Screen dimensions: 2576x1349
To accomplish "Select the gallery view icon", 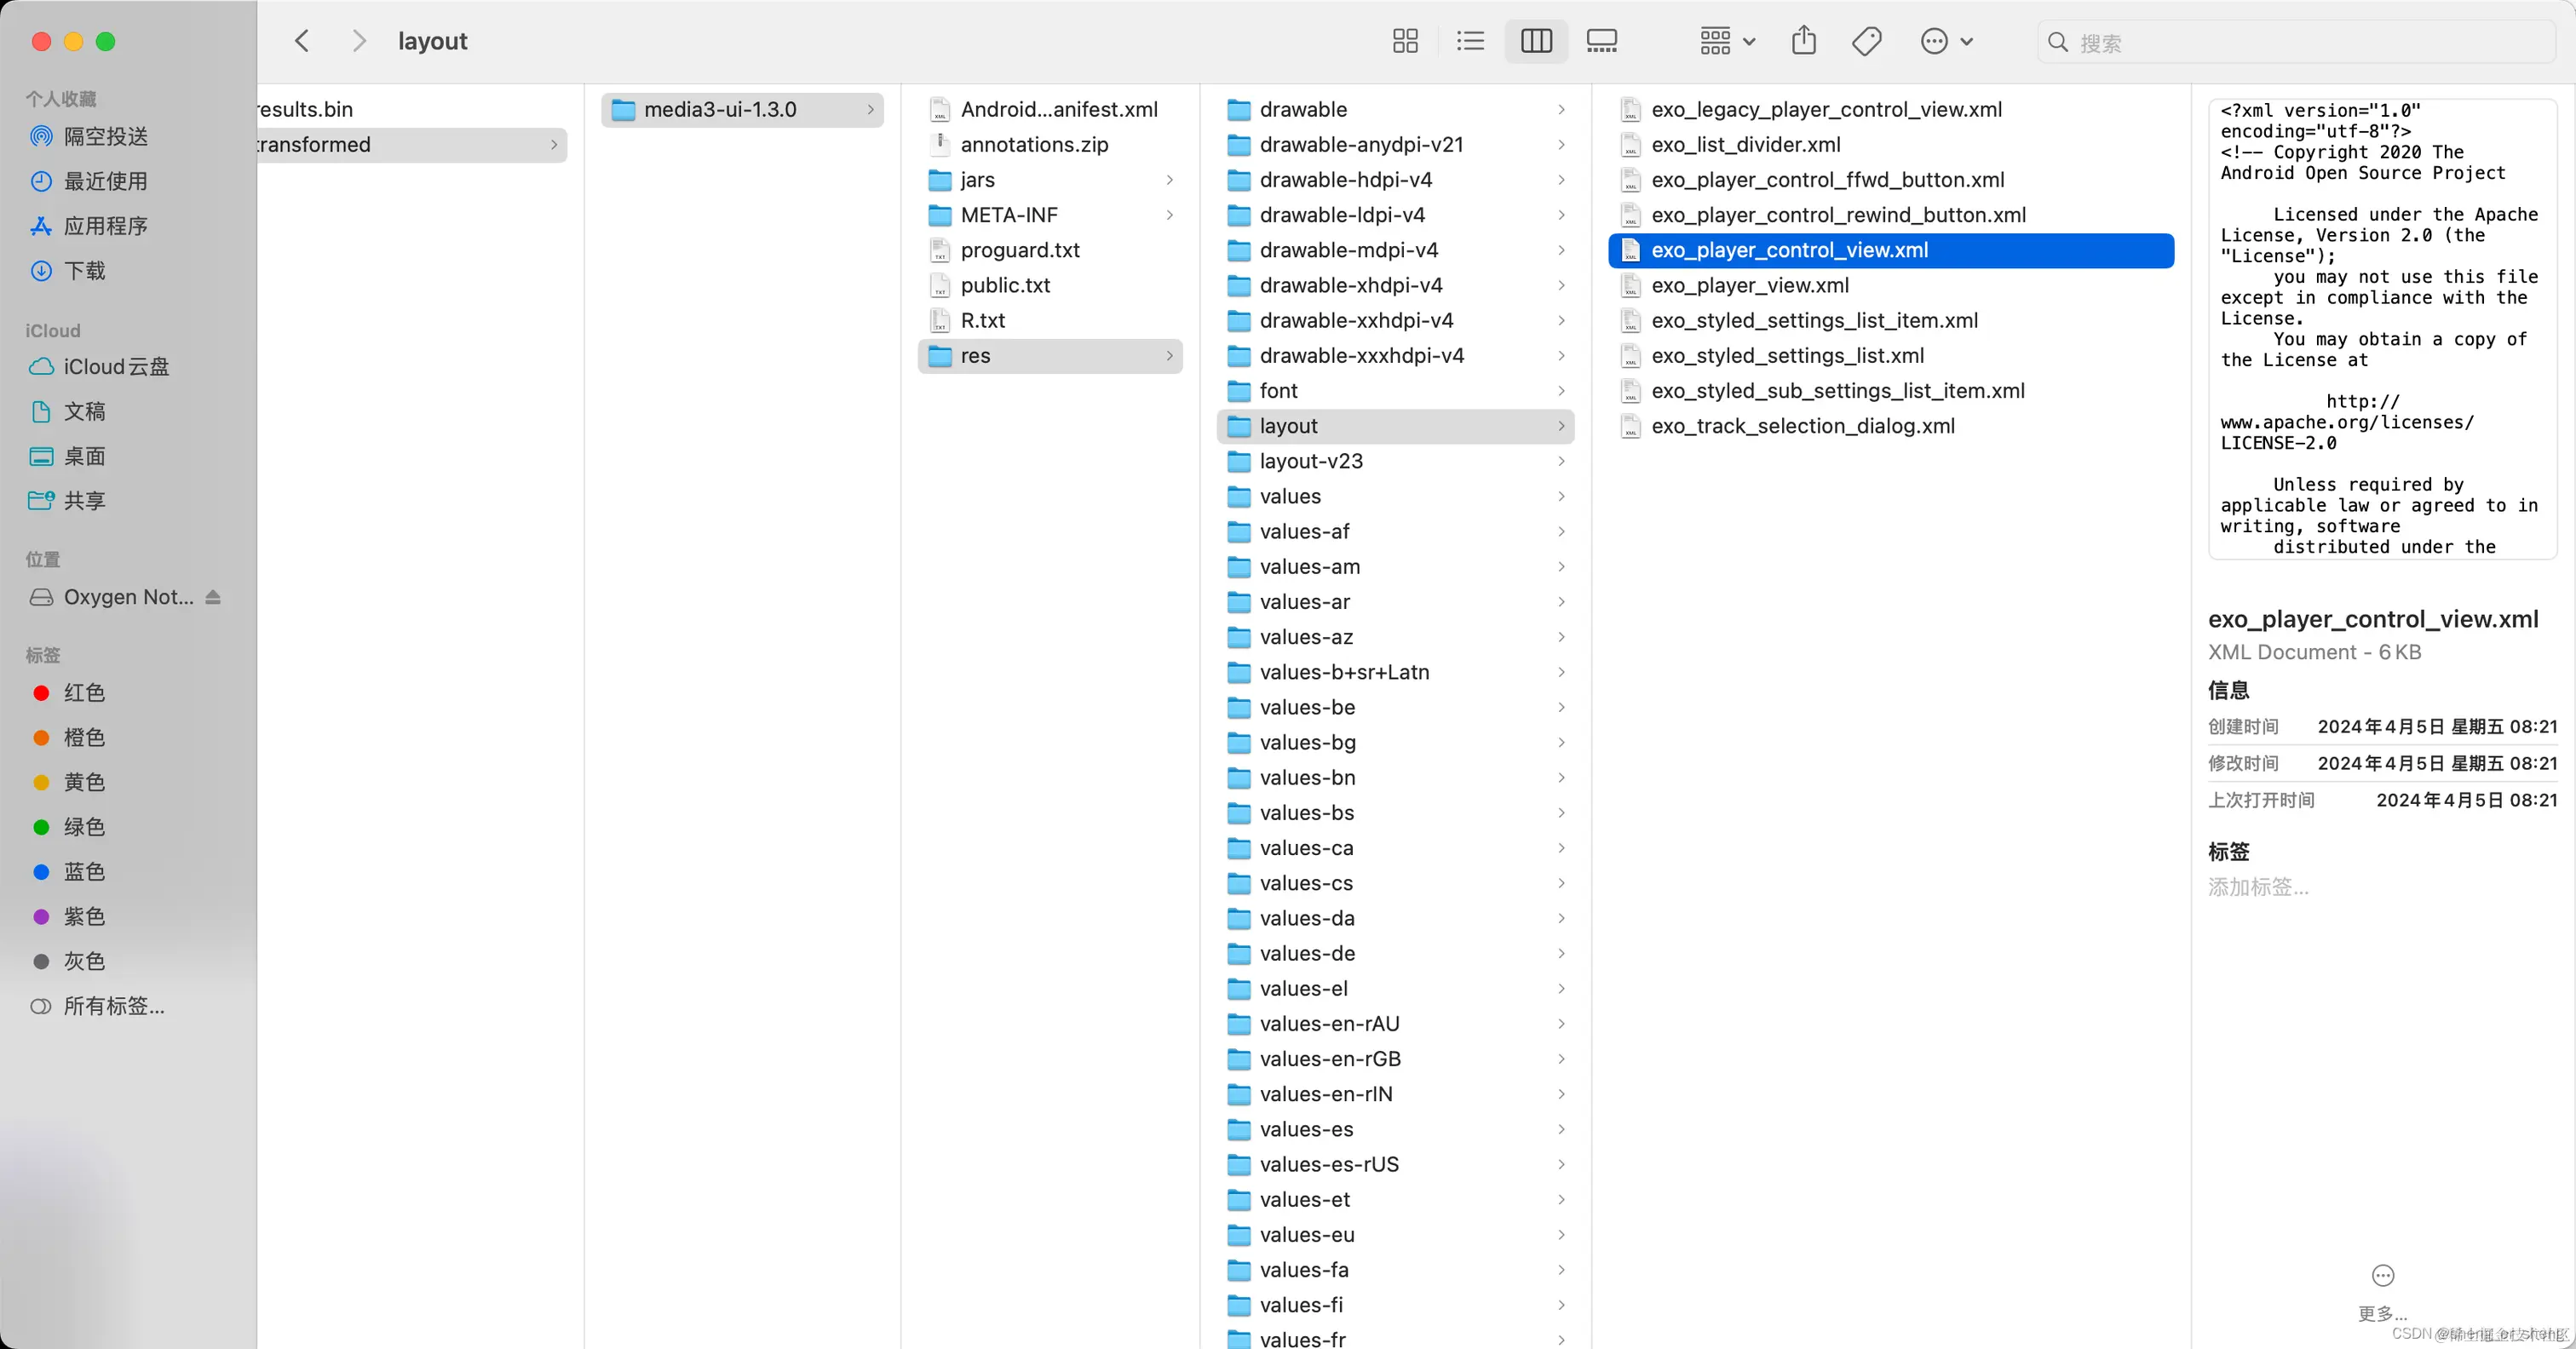I will click(x=1601, y=41).
